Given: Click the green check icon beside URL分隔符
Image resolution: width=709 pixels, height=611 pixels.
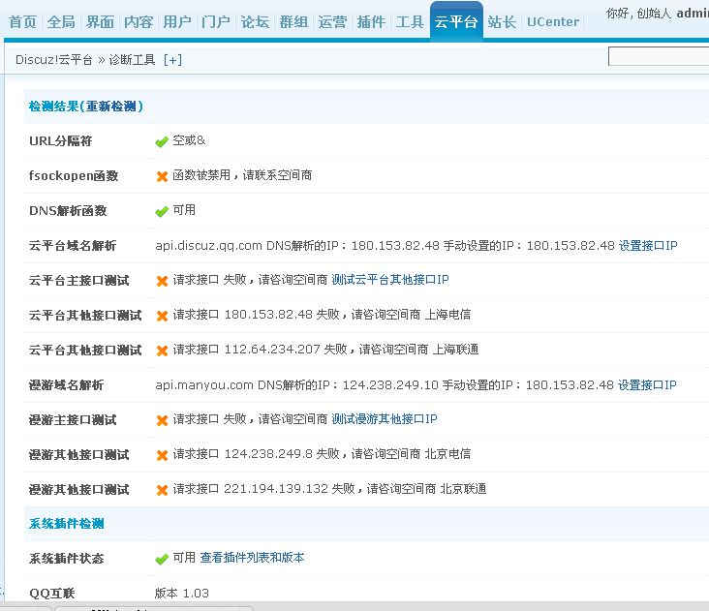Looking at the screenshot, I should click(x=162, y=141).
